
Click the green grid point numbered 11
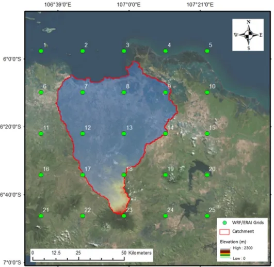(x=41, y=134)
